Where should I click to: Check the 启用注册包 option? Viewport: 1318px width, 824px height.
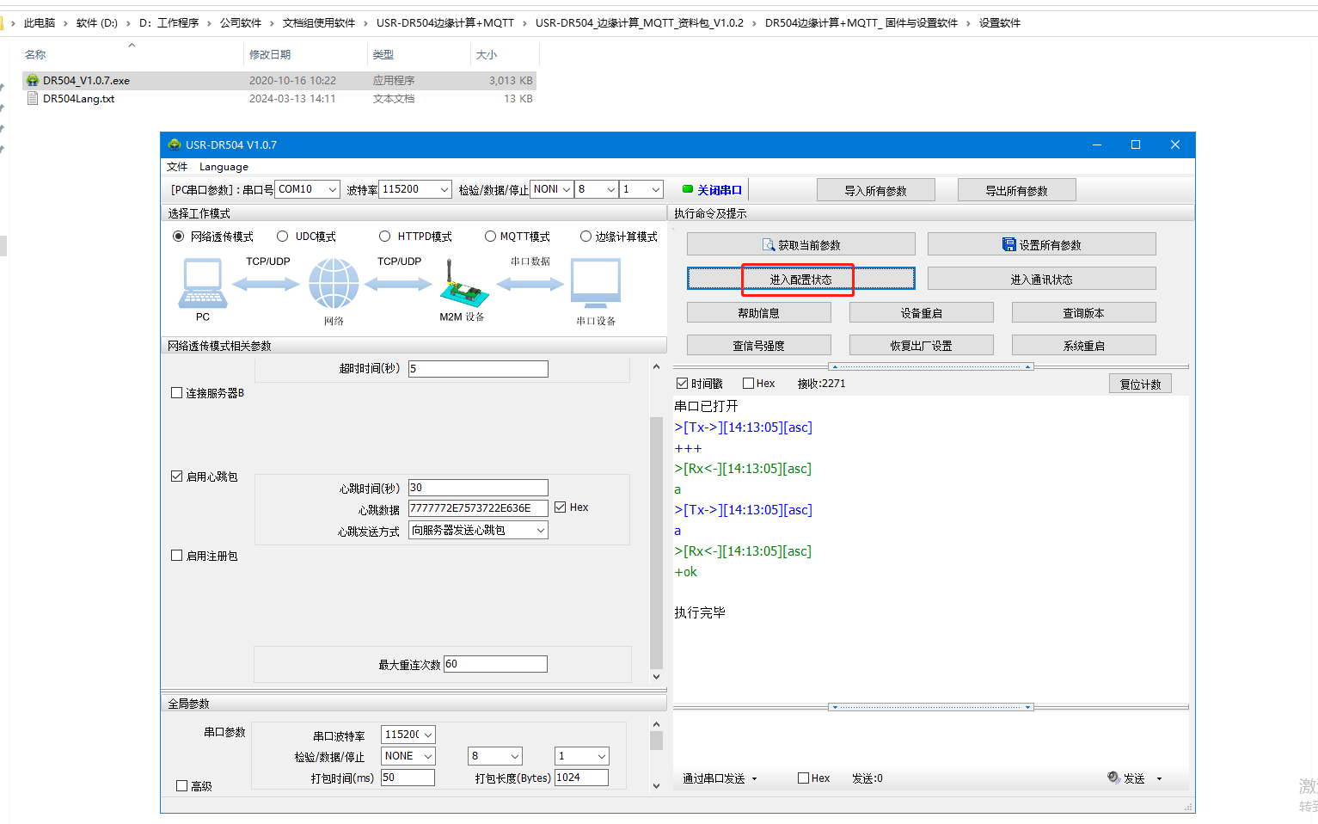(177, 556)
